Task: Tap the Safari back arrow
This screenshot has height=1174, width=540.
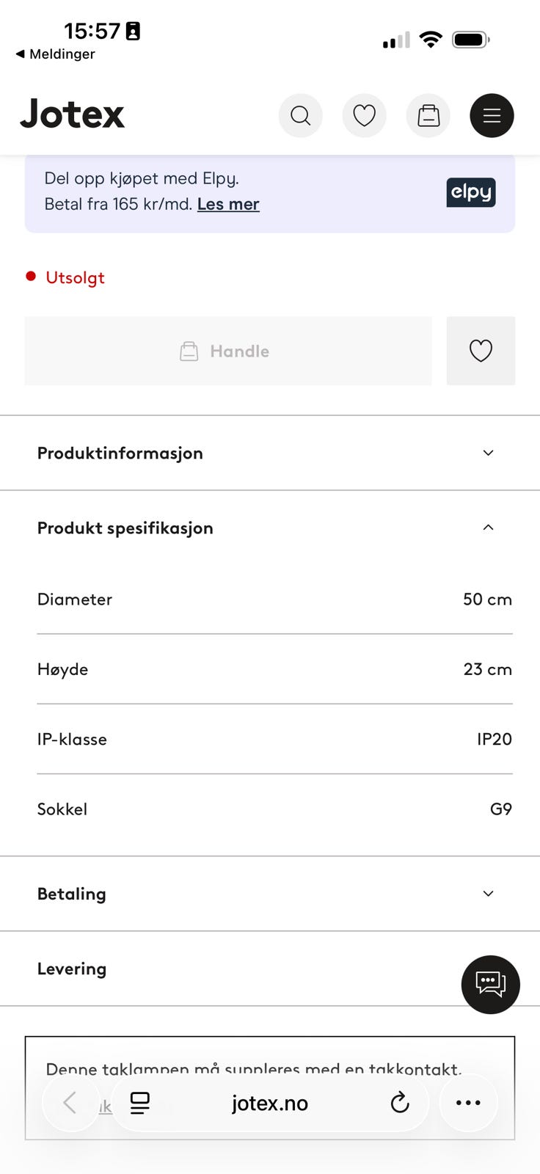Action: (x=70, y=1102)
